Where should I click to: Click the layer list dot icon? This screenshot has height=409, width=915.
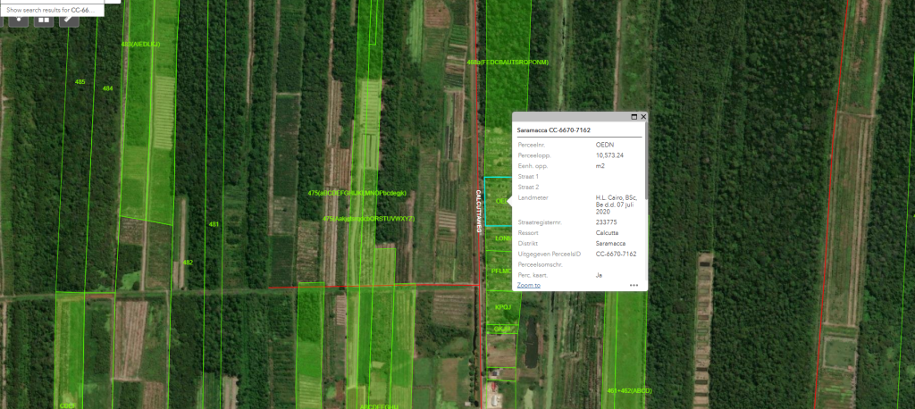click(17, 19)
